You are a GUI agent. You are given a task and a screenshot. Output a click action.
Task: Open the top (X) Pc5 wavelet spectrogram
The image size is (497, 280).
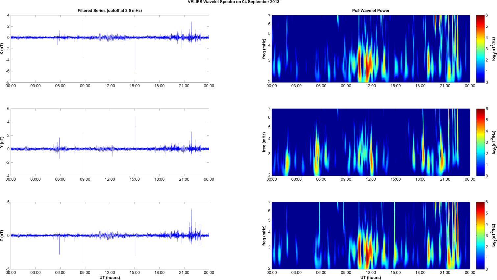pyautogui.click(x=371, y=49)
